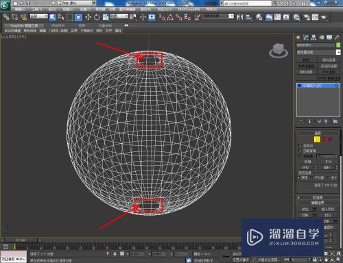Screen dimensions: 343x263
Task: Open the Material Editor icon
Action: pyautogui.click(x=296, y=17)
